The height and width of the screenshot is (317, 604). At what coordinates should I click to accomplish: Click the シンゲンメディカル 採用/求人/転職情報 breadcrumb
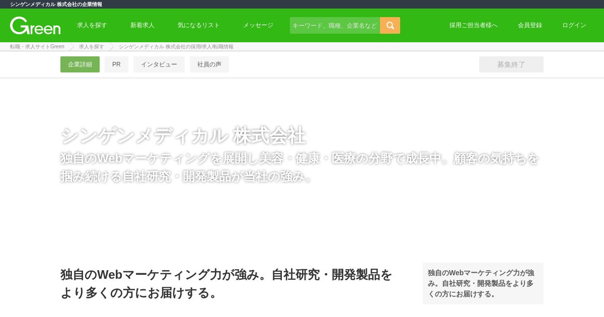tap(176, 47)
